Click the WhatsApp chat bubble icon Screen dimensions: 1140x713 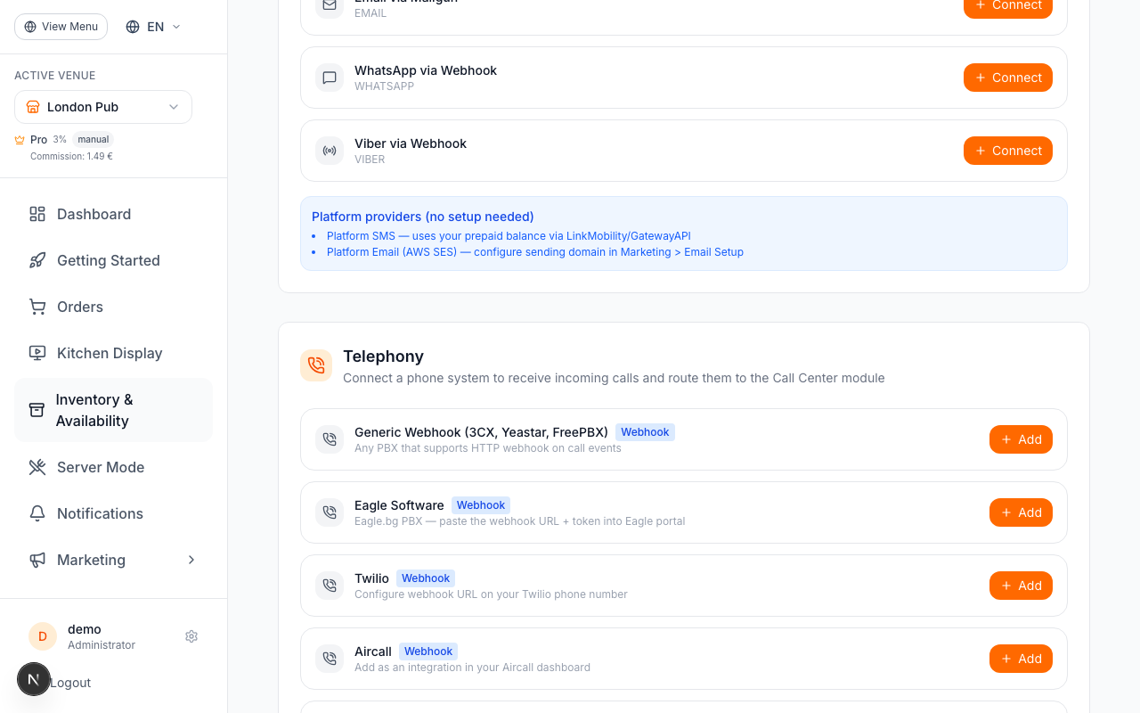330,78
